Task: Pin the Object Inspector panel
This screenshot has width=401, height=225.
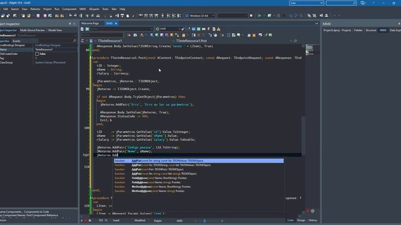Action: pos(70,24)
